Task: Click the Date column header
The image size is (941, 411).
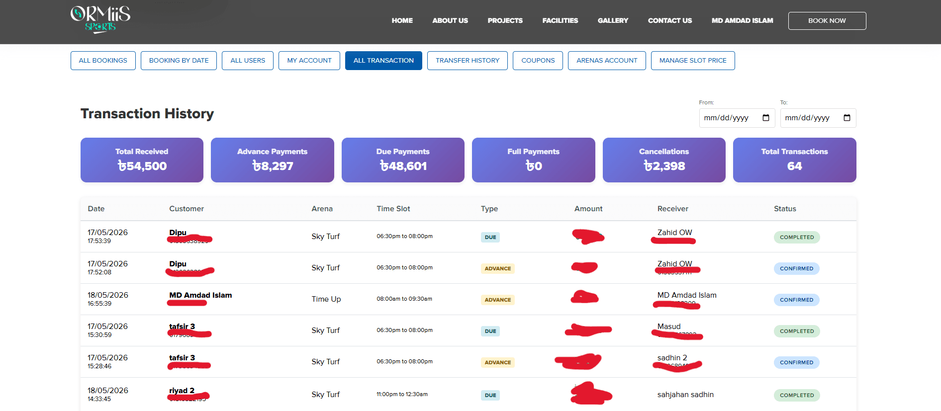Action: (96, 209)
